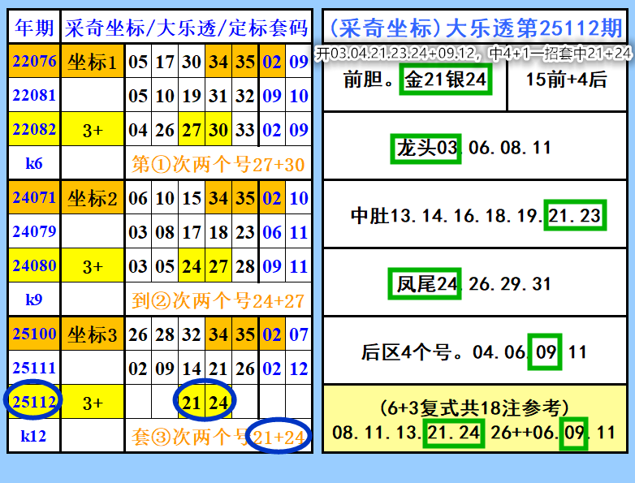Click the '坐标3' label cell

[x=93, y=334]
